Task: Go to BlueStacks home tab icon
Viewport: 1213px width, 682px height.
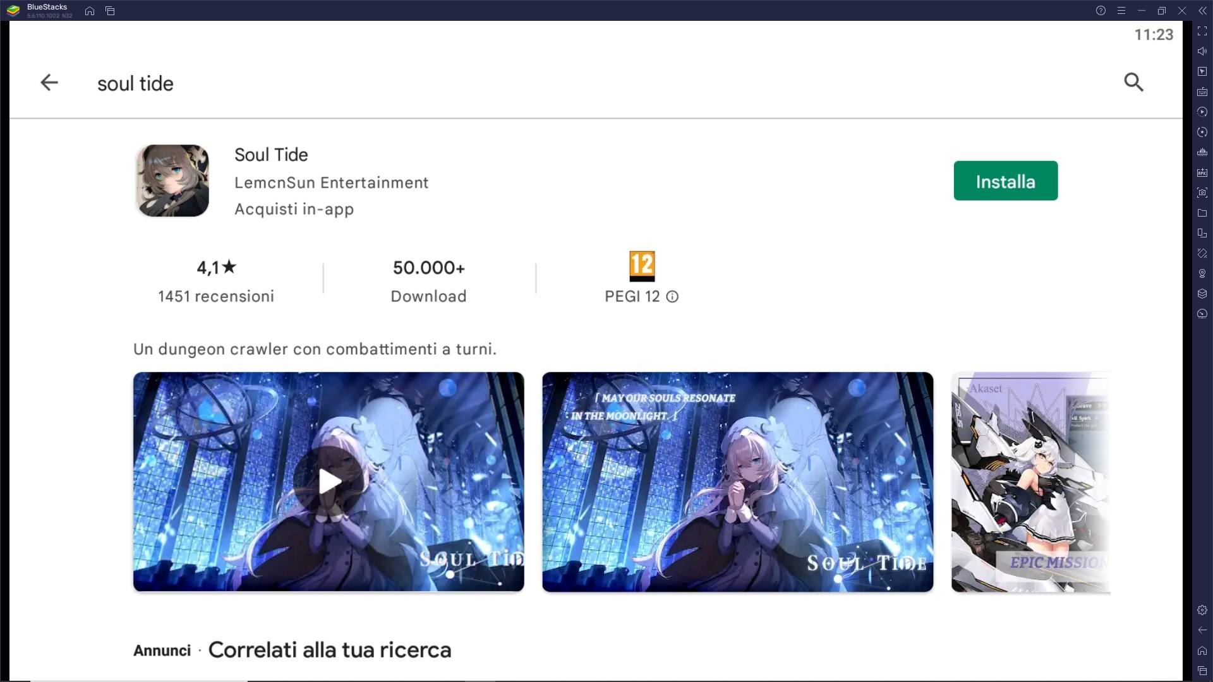Action: click(x=90, y=11)
